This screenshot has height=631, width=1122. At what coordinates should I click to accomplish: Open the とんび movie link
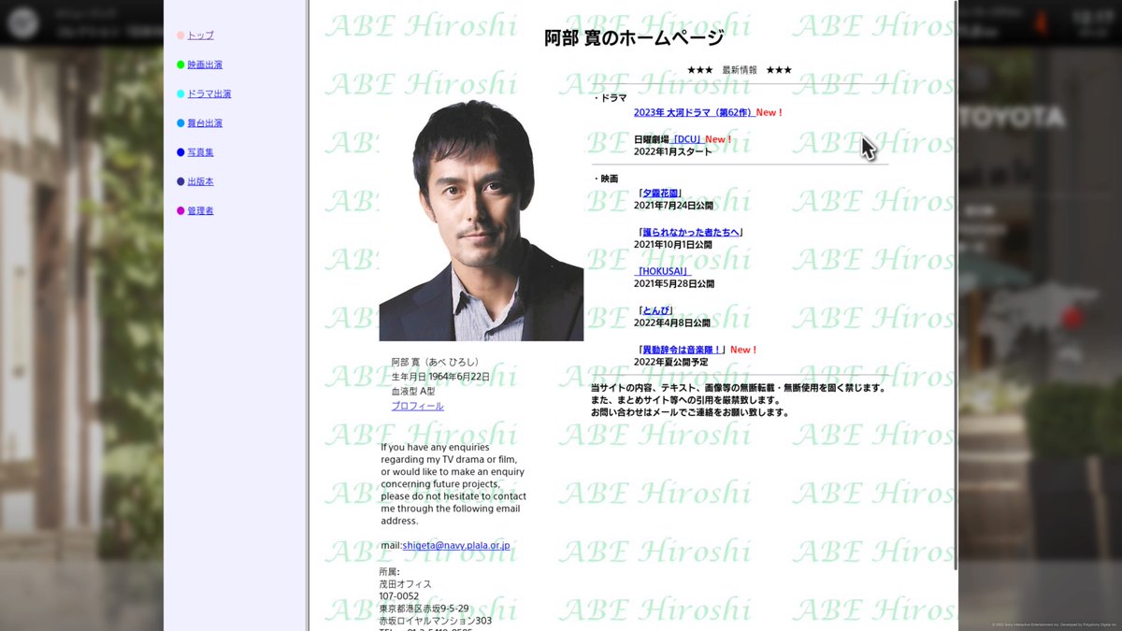(x=657, y=310)
